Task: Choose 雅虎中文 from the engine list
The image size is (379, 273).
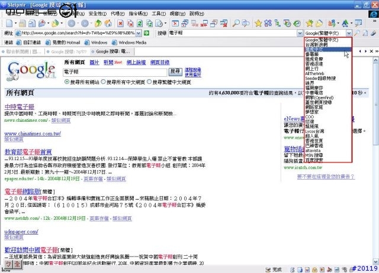Action: tap(328, 50)
